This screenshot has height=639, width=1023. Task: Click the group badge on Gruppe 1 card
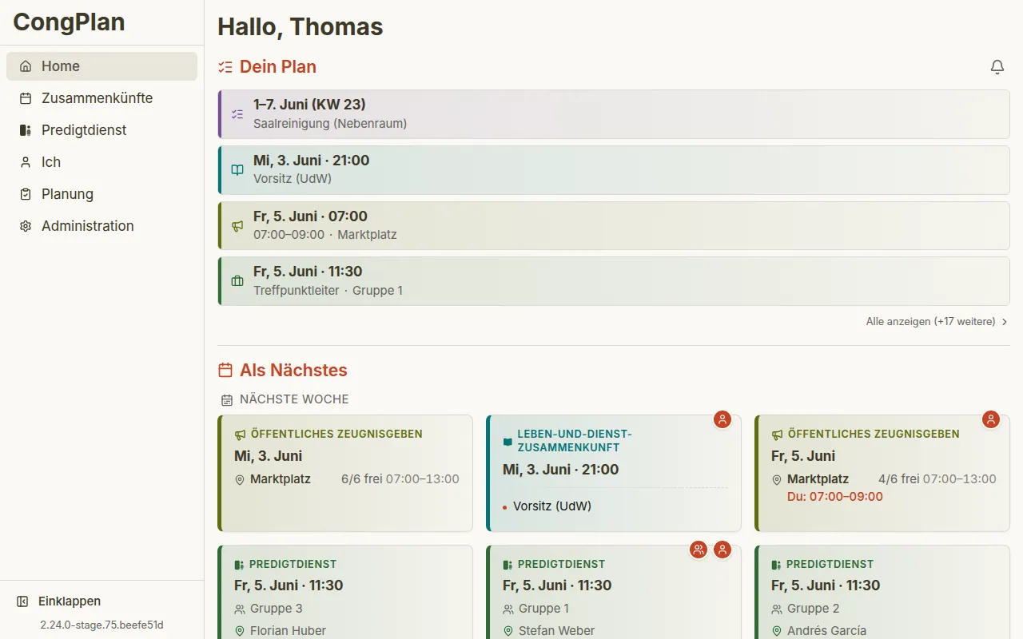(x=699, y=550)
